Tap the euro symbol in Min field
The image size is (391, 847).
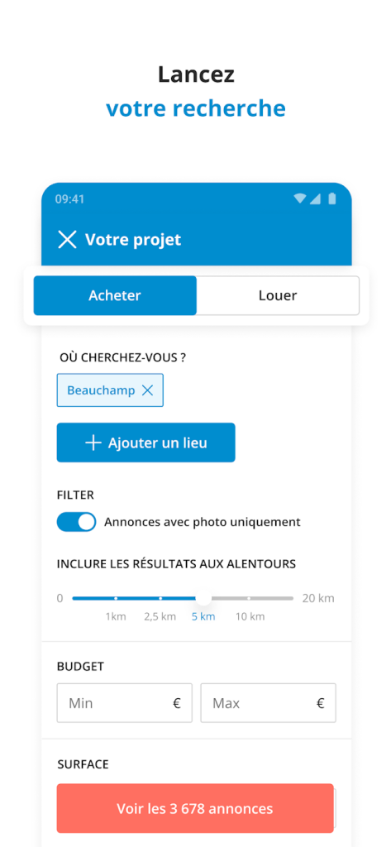[177, 703]
